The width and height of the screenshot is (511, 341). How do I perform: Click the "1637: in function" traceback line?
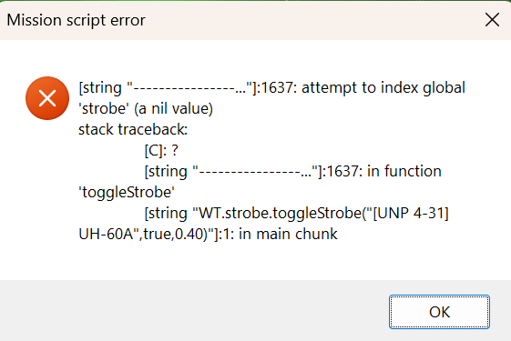[x=383, y=171]
